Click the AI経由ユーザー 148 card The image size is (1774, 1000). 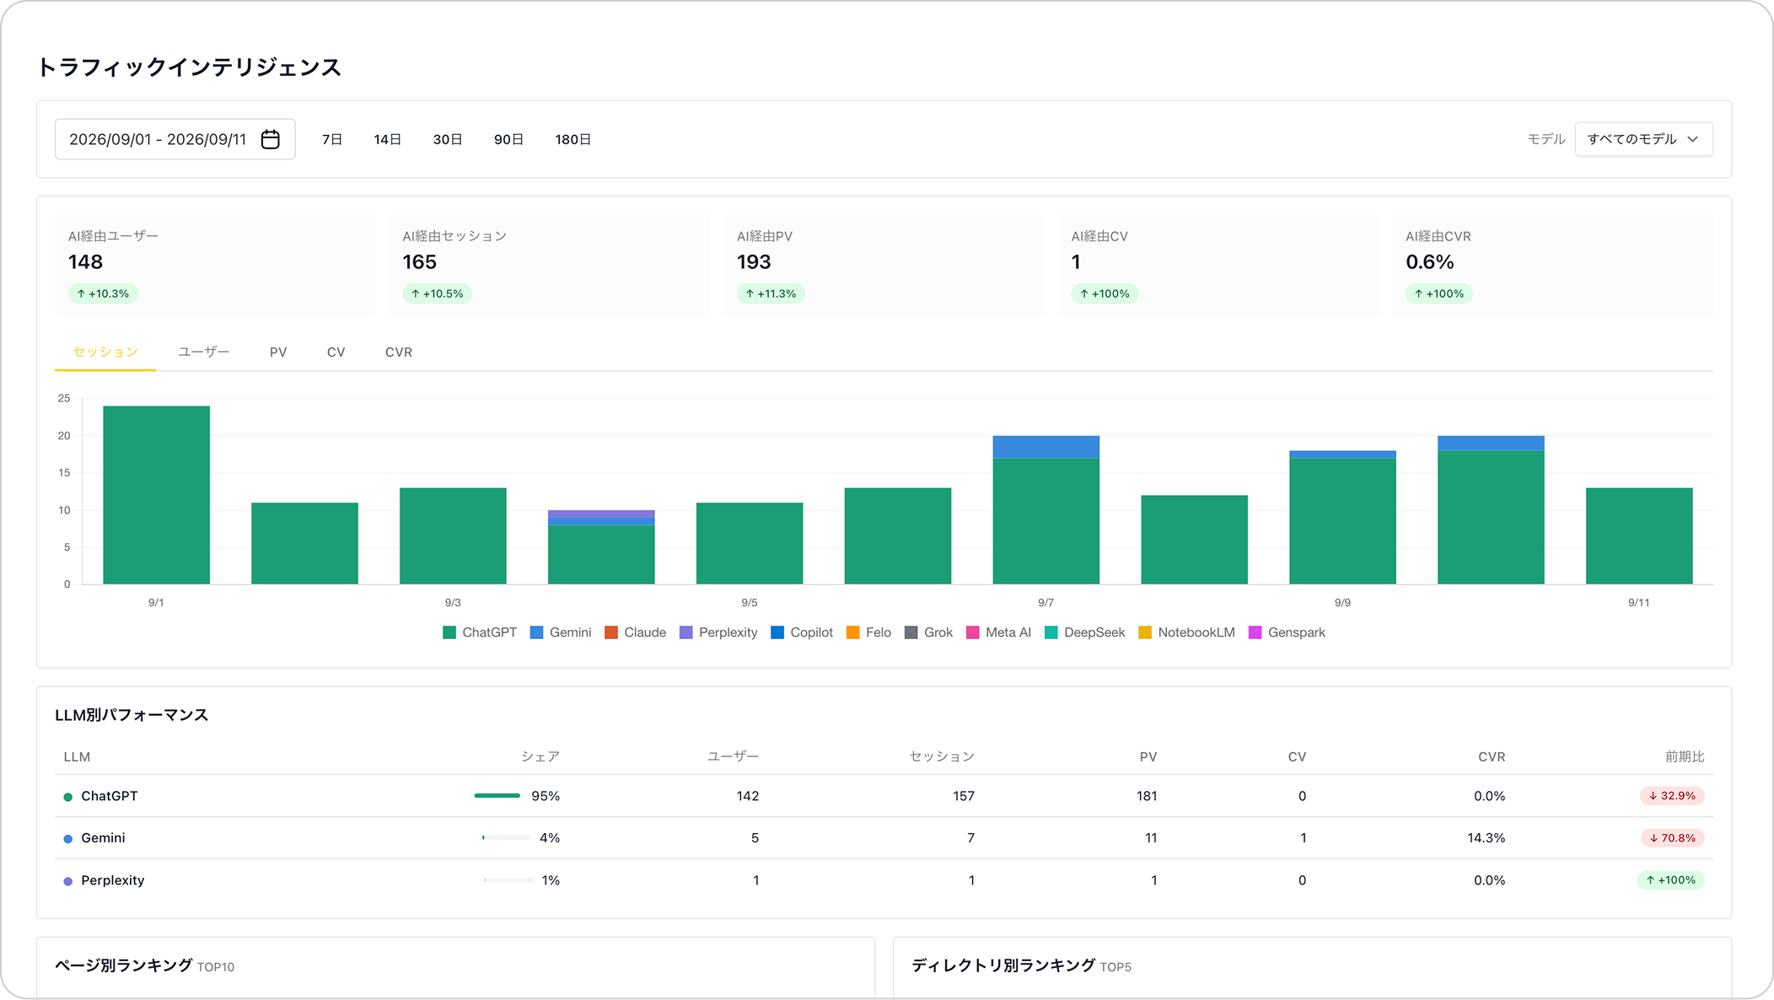[x=215, y=266]
